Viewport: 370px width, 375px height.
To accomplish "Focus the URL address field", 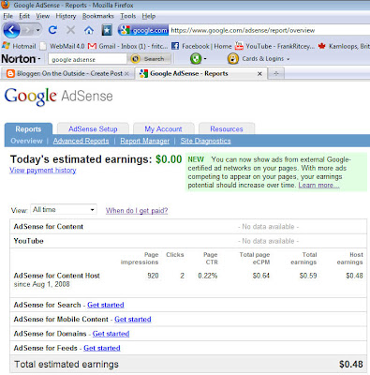I will click(270, 30).
